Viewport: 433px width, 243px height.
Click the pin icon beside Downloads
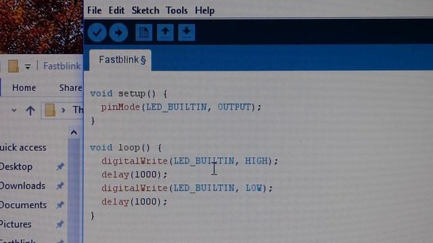pyautogui.click(x=60, y=186)
